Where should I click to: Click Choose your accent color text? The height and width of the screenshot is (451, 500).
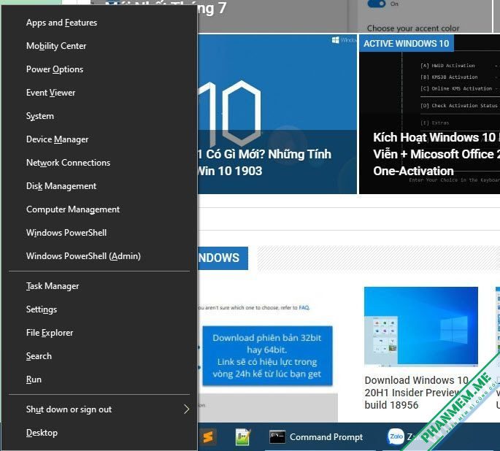413,28
